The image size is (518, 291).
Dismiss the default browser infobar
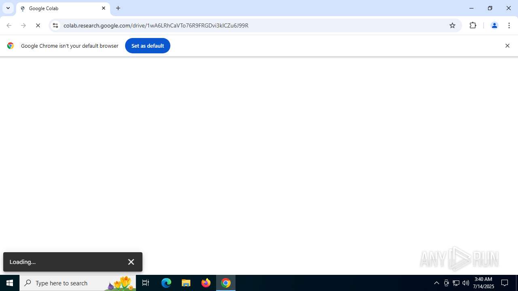pos(507,46)
